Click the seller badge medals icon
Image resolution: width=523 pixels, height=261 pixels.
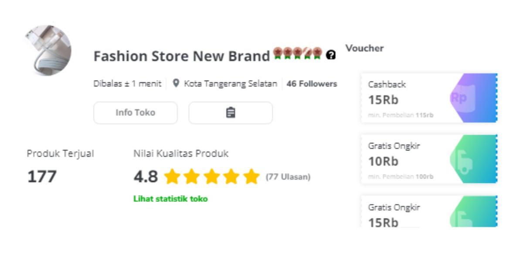pos(298,54)
